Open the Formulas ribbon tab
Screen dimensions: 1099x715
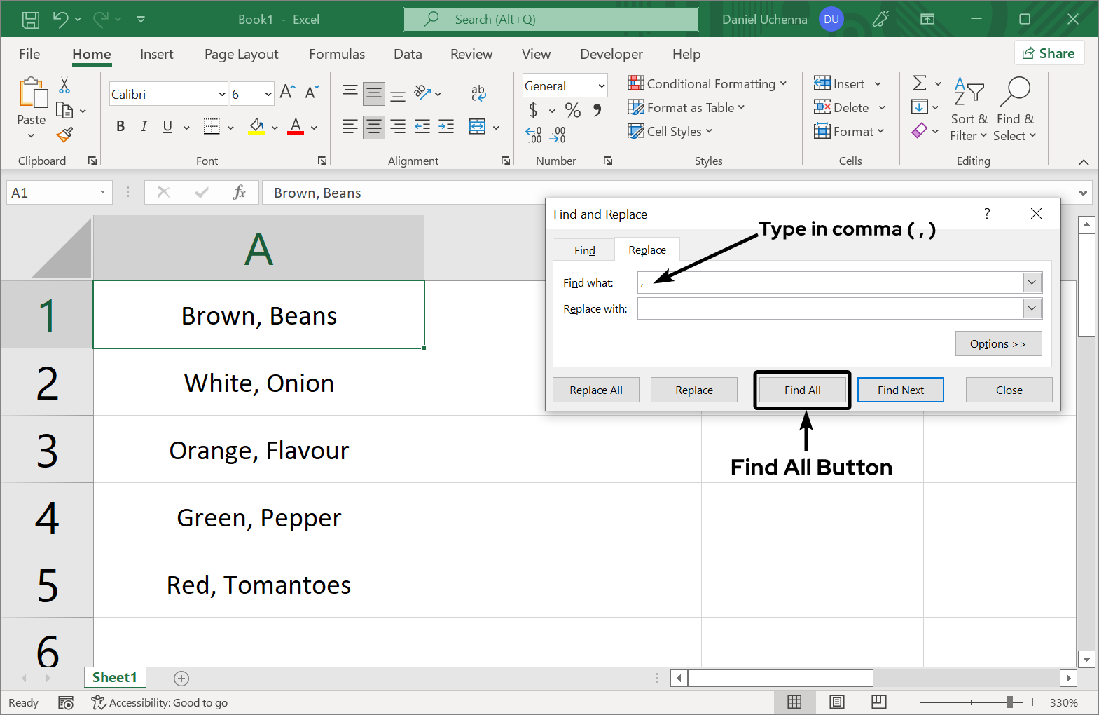[337, 54]
